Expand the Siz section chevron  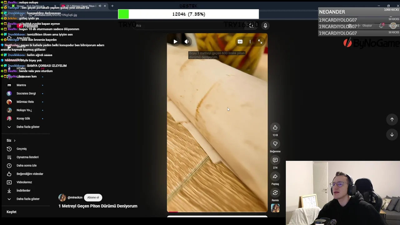click(x=14, y=141)
